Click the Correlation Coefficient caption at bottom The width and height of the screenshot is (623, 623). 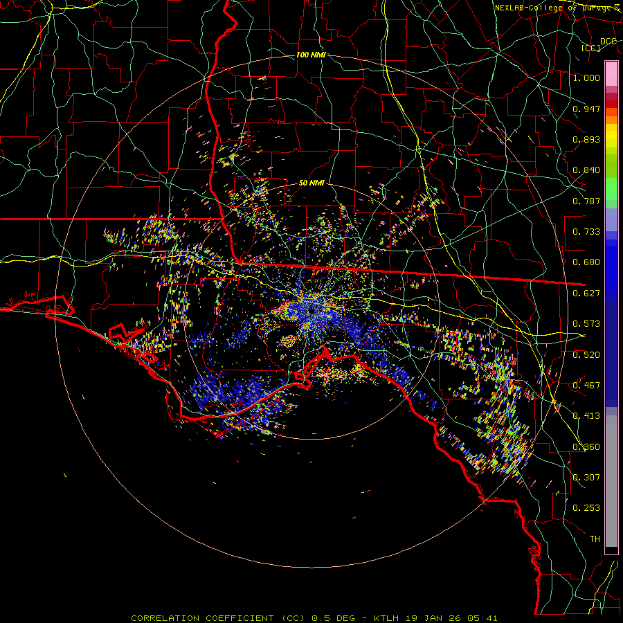[314, 618]
